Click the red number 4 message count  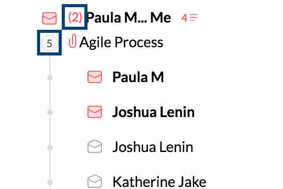[184, 18]
